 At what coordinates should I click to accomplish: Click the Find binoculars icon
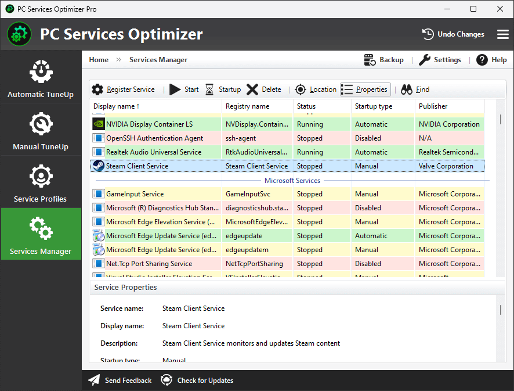[407, 89]
